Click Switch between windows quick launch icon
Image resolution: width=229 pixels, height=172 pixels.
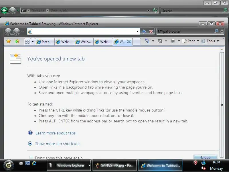click(27, 163)
